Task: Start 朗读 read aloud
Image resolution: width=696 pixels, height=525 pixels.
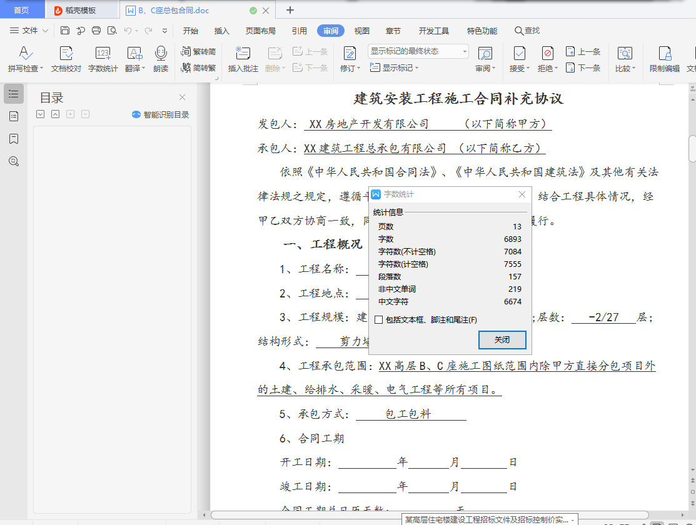Action: click(x=161, y=59)
